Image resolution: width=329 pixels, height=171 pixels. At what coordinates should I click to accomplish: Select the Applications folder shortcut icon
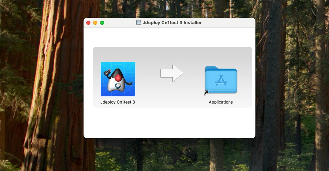(x=221, y=80)
